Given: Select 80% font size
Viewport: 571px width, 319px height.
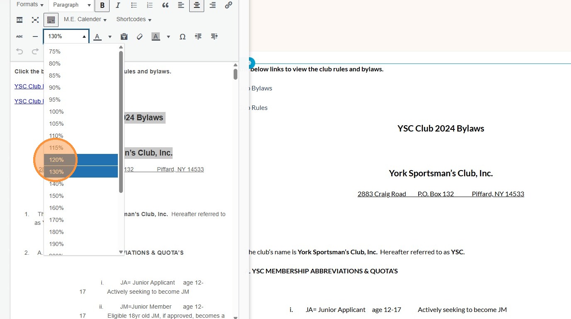Looking at the screenshot, I should click(81, 63).
